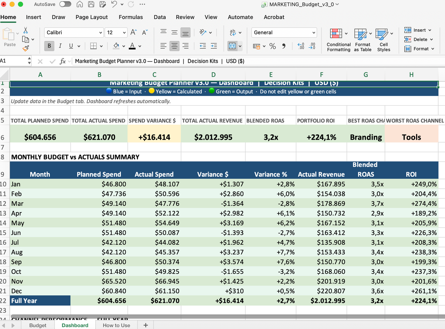
Task: Increase decimal places
Action: point(301,46)
